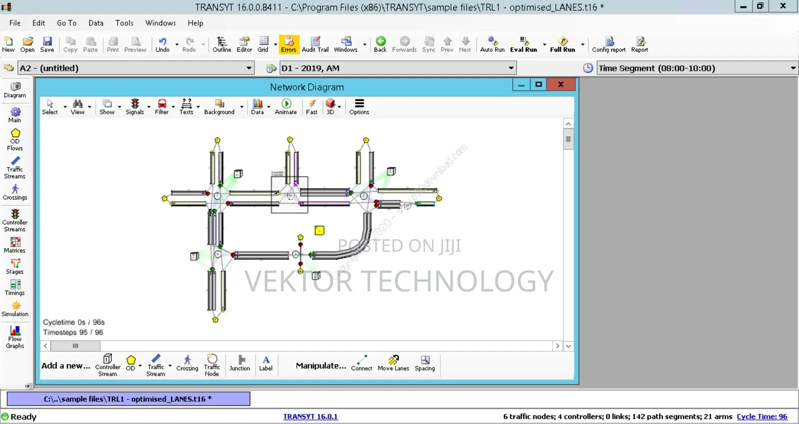Viewport: 799px width, 424px height.
Task: Expand the OD add dropdown arrow
Action: click(x=140, y=366)
